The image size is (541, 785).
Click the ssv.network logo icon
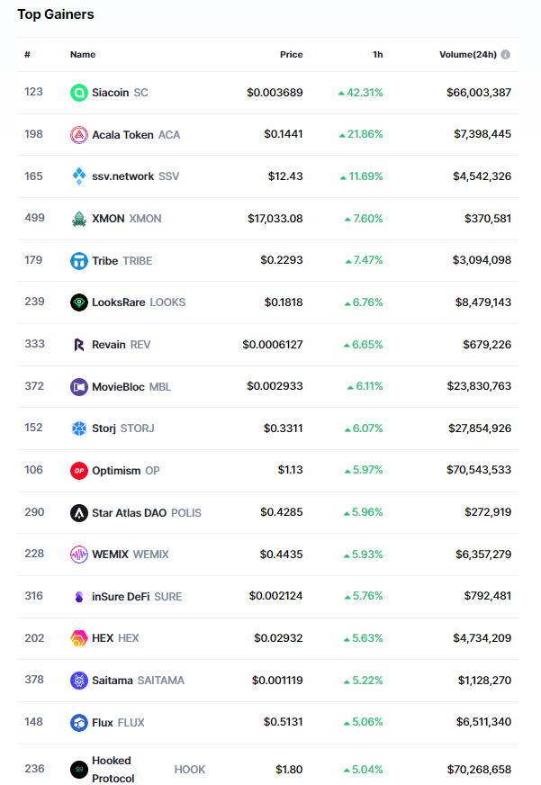click(x=79, y=176)
